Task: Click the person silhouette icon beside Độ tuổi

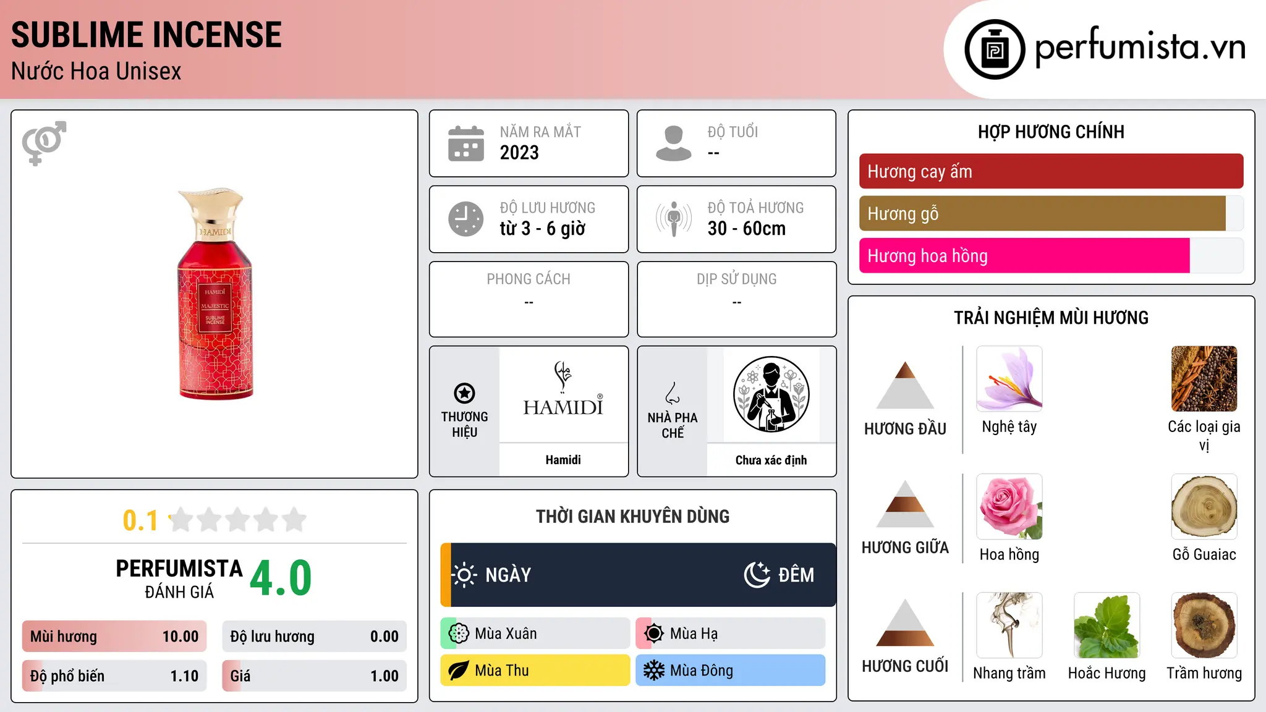Action: [x=674, y=143]
